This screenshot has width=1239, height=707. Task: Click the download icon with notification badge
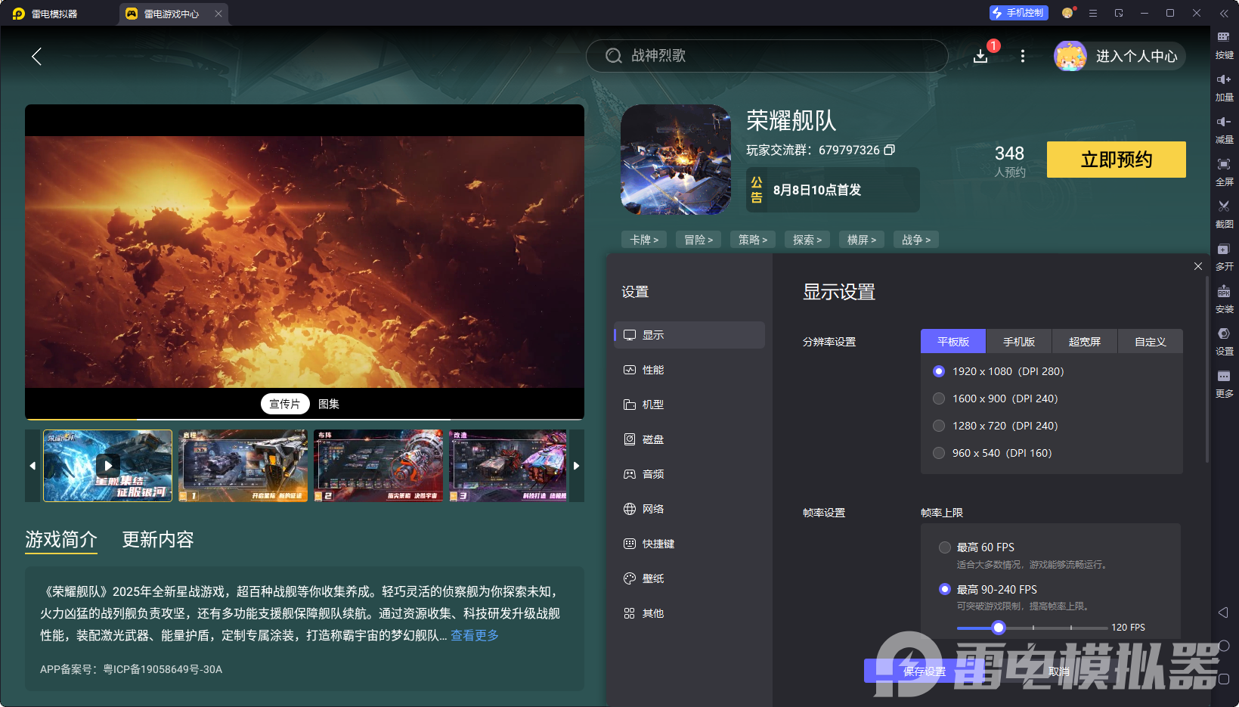click(x=980, y=56)
